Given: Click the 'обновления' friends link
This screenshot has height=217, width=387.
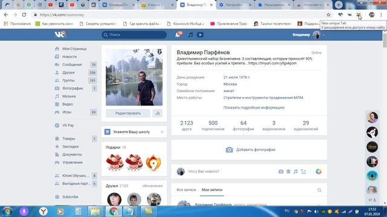Looking at the screenshot, I should 152,186.
